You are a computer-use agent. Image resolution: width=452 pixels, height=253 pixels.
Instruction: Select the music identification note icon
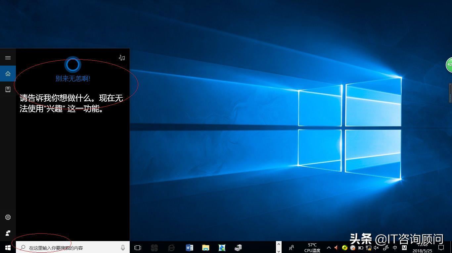pos(121,57)
